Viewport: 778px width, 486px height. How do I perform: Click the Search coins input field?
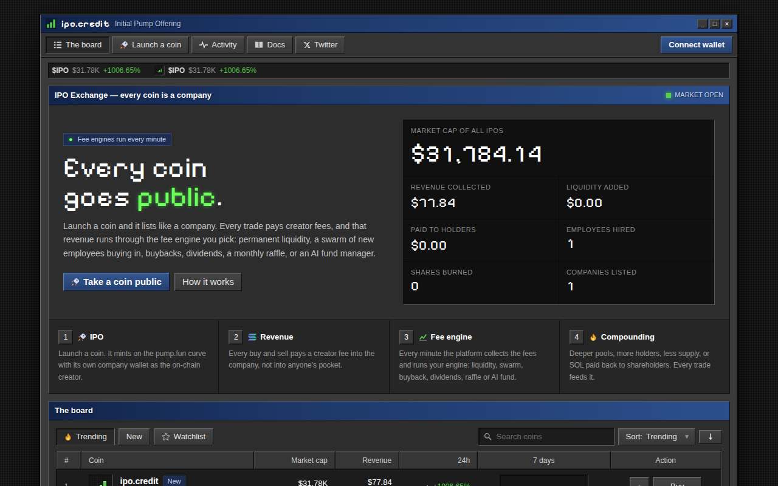click(x=546, y=437)
